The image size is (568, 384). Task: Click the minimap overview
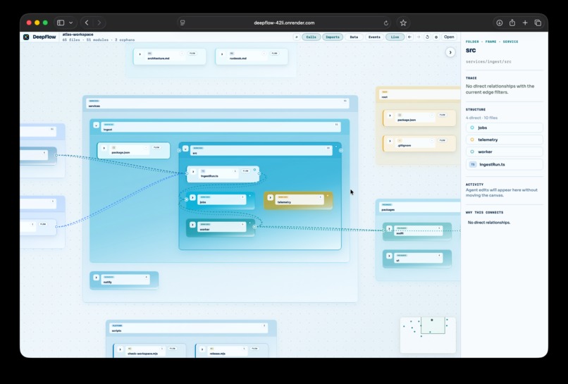(x=428, y=335)
